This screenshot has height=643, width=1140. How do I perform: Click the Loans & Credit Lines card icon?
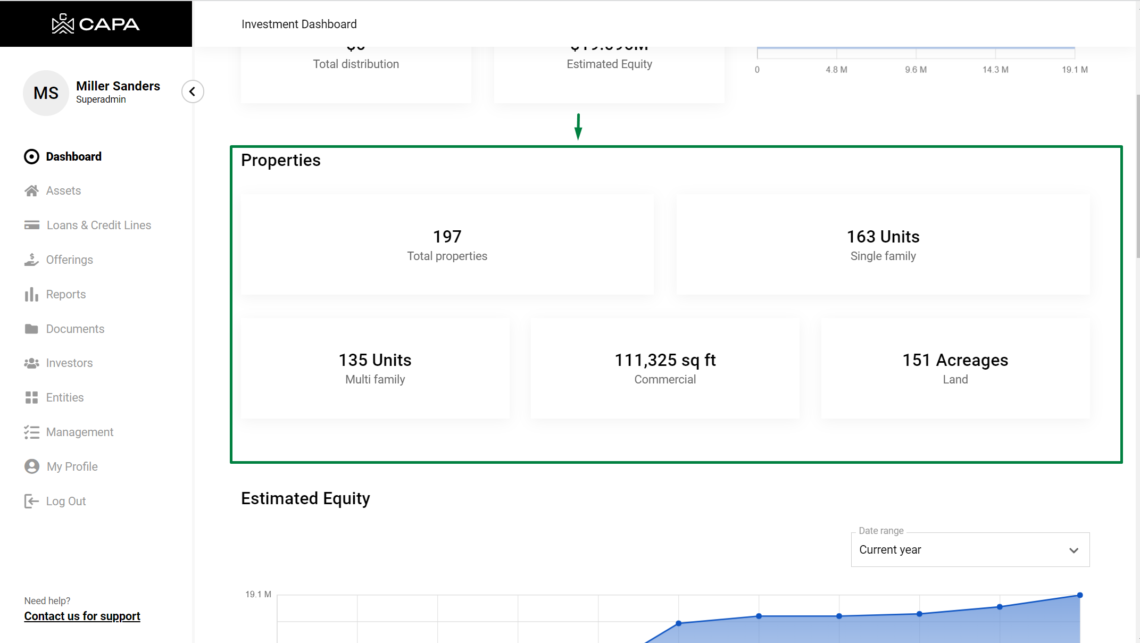[x=31, y=226]
